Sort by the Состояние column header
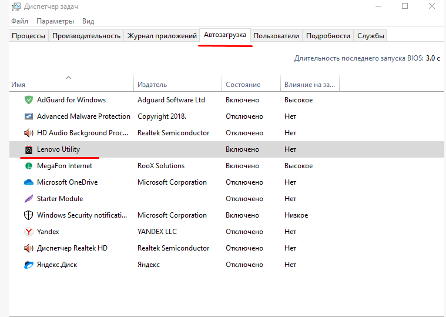 [251, 85]
